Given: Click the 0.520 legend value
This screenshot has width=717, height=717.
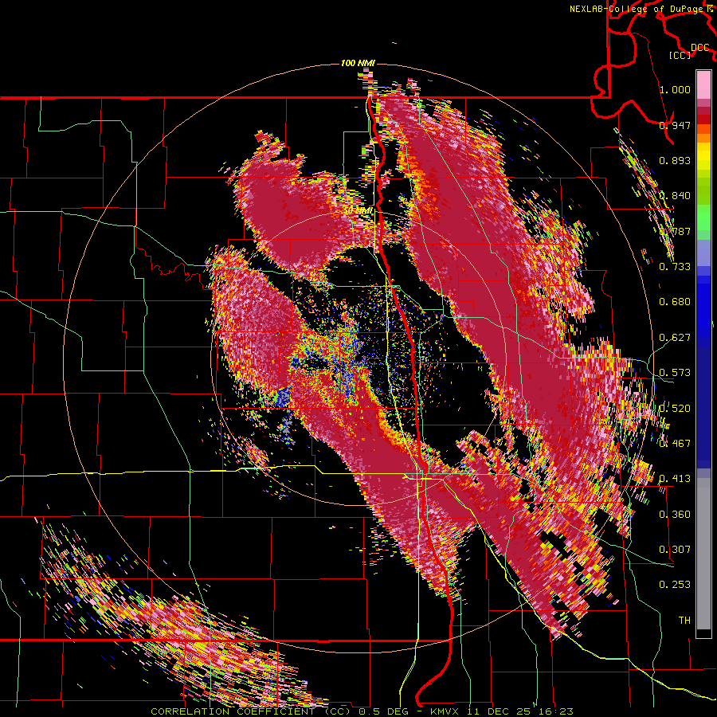Looking at the screenshot, I should point(675,408).
